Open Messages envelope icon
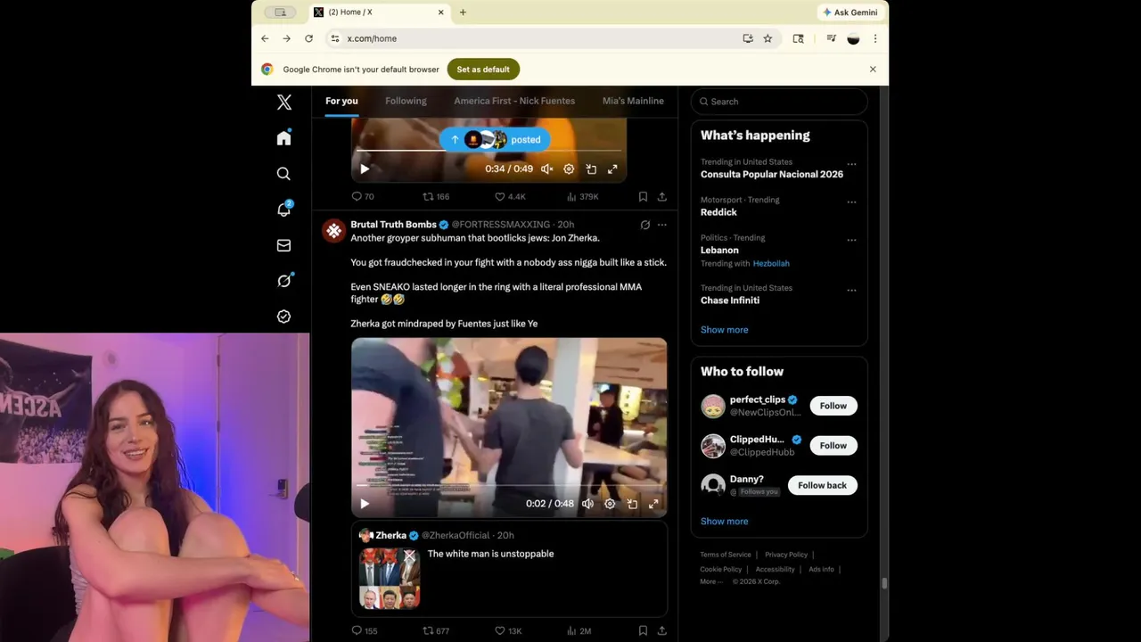 coord(283,245)
